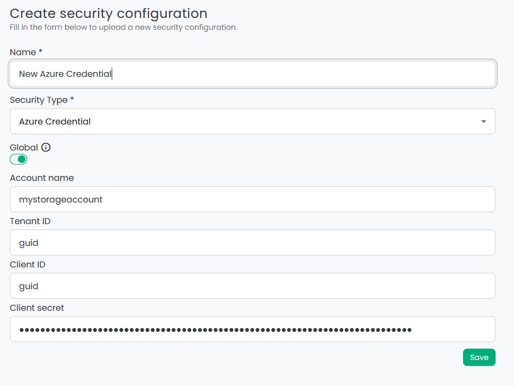Save the new security configuration
This screenshot has height=386, width=514.
point(479,357)
